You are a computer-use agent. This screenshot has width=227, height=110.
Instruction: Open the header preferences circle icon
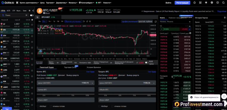pos(217,3)
